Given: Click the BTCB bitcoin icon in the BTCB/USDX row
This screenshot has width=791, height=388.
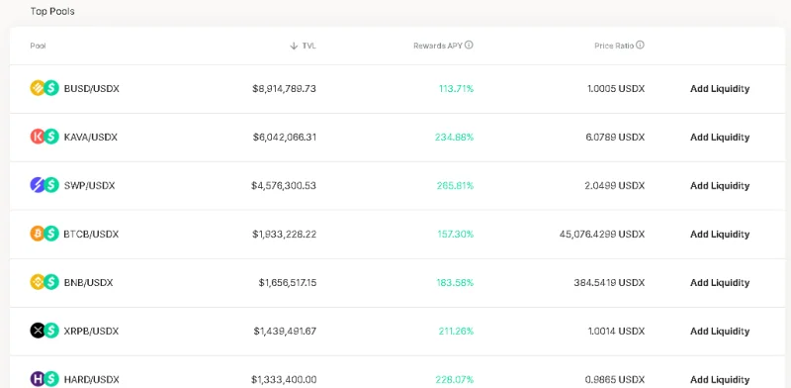Looking at the screenshot, I should [x=38, y=234].
